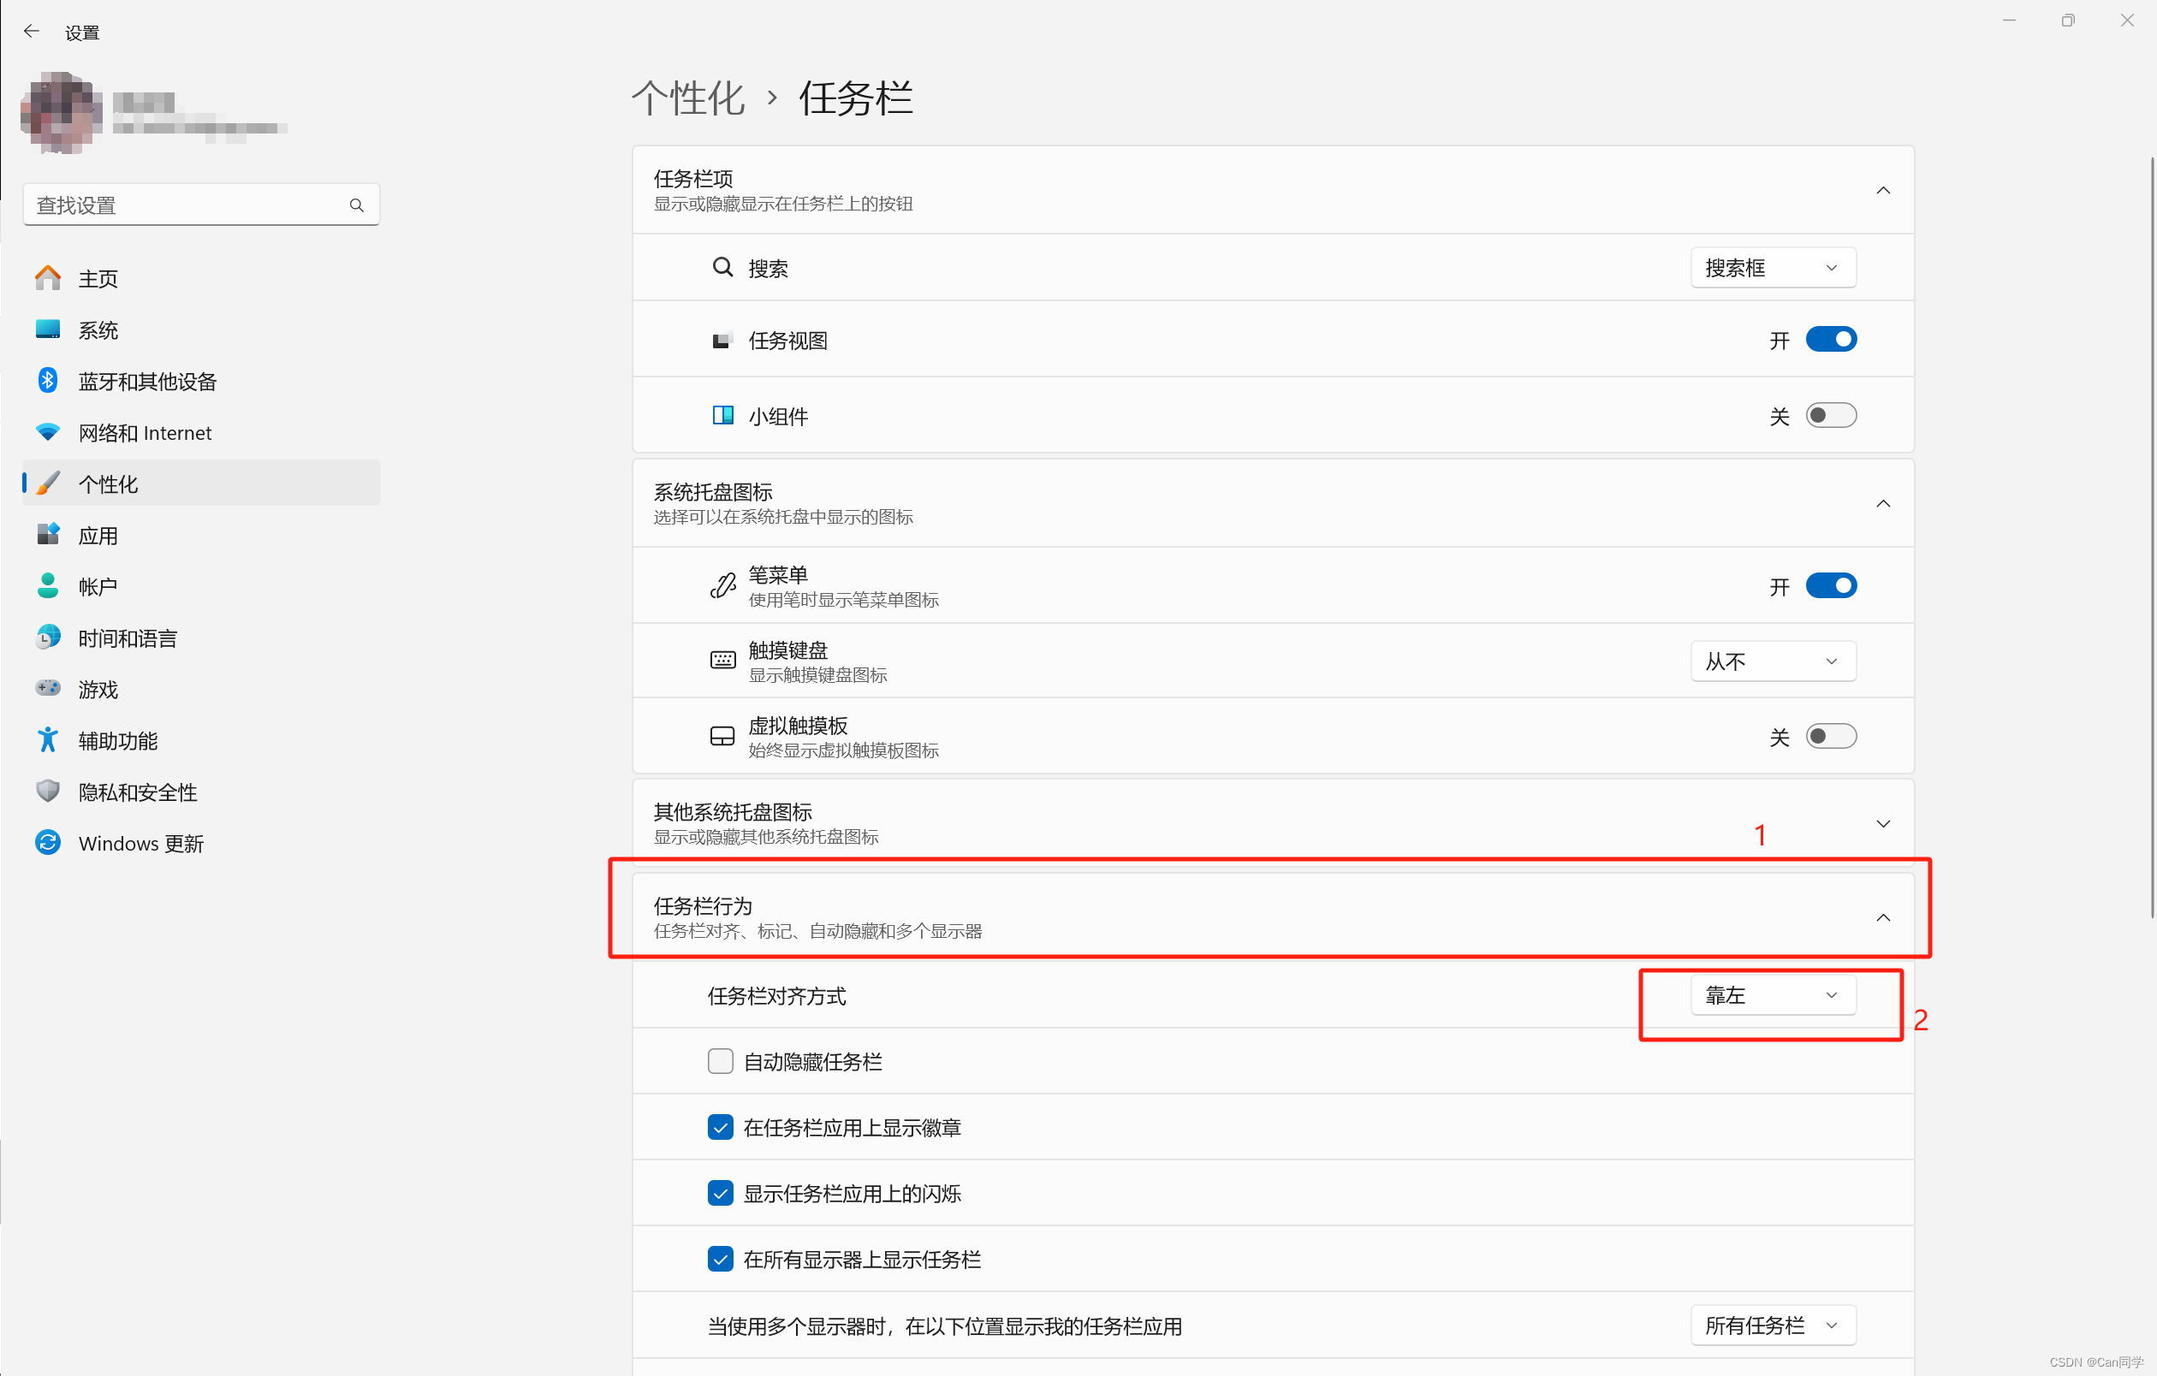Image resolution: width=2157 pixels, height=1376 pixels.
Task: Collapse the 任务栏项 section
Action: [x=1883, y=190]
